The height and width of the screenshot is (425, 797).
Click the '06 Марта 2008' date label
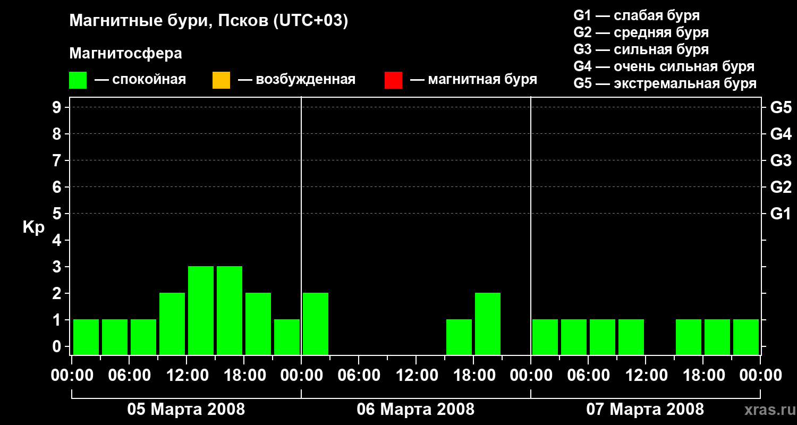click(416, 409)
